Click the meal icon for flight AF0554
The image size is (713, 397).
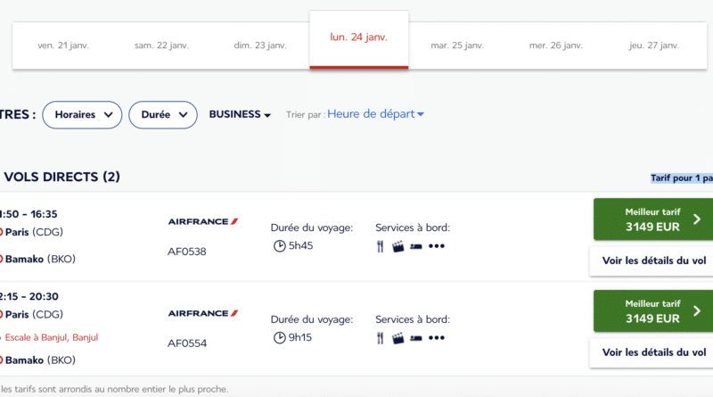pos(381,338)
